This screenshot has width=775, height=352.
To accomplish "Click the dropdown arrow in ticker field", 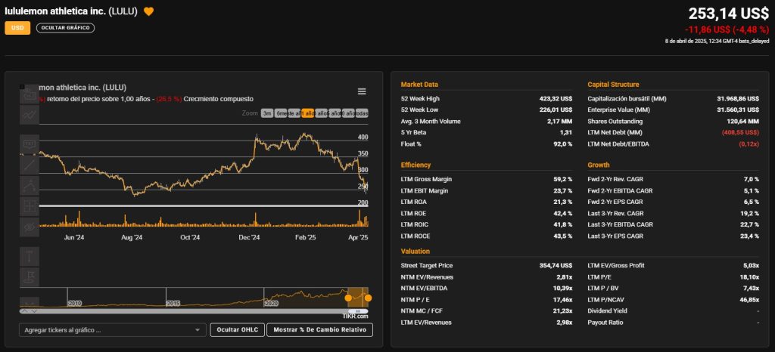I will coord(198,330).
